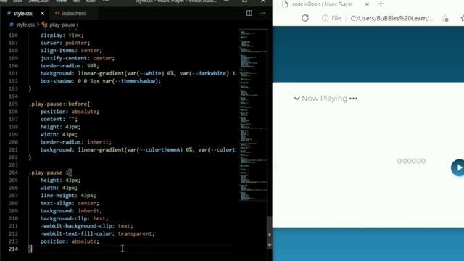Open the Run menu in VS Code
464x261 pixels.
[91, 1]
